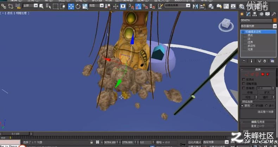The height and width of the screenshot is (147, 278).
Task: Click Remove Modifier trash icon
Action: pyautogui.click(x=265, y=61)
